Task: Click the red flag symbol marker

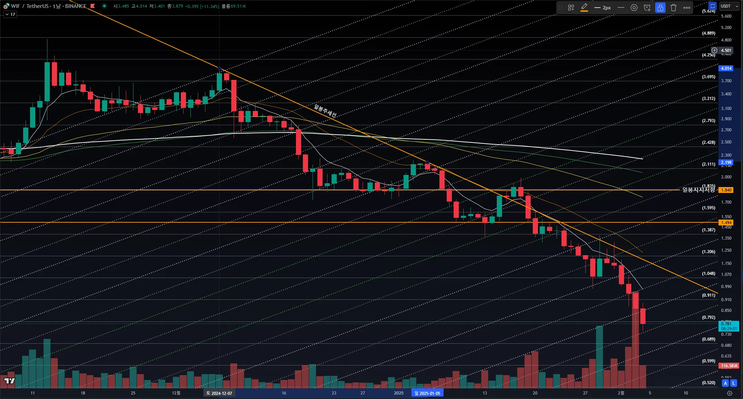Action: [93, 6]
